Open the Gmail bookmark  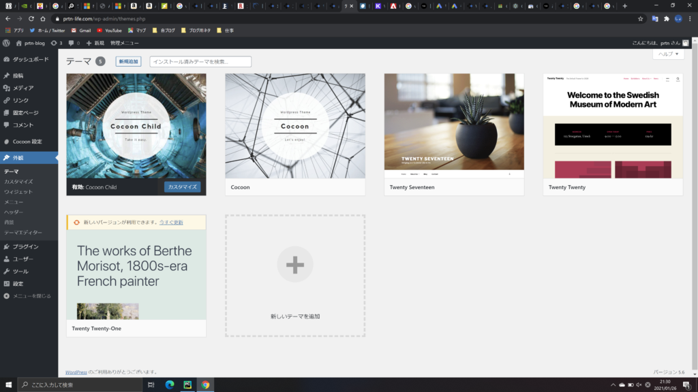[81, 31]
